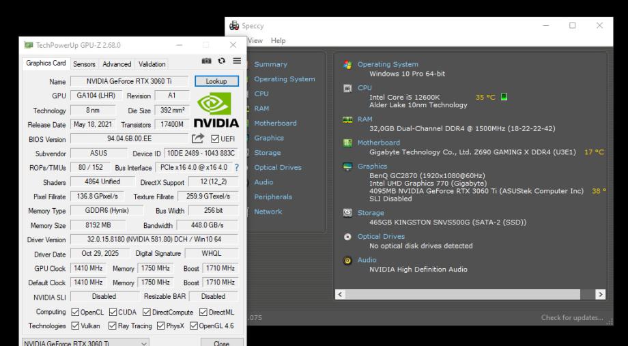Select Audio in Speccy sidebar
This screenshot has width=628, height=346.
coord(263,182)
